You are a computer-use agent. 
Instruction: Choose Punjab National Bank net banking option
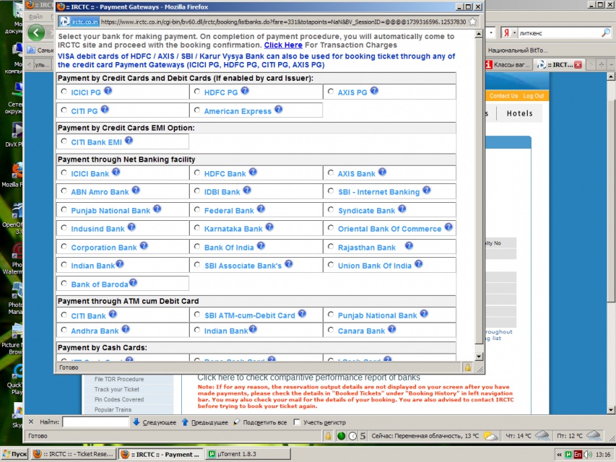coord(65,210)
